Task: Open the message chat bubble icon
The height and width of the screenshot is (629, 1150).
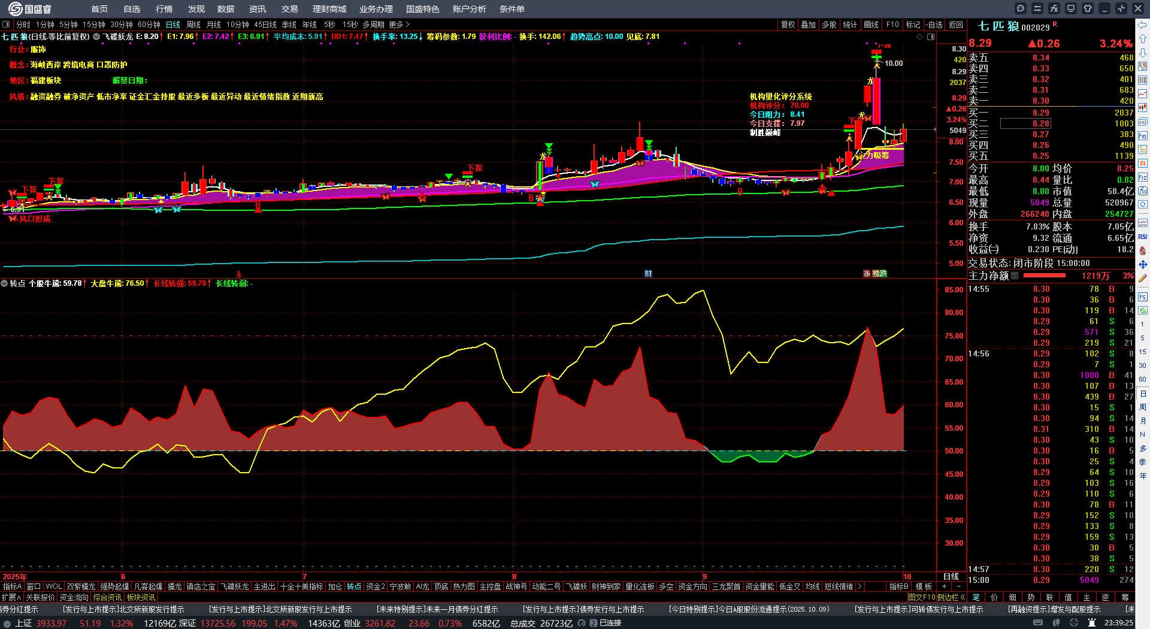Action: (1021, 8)
